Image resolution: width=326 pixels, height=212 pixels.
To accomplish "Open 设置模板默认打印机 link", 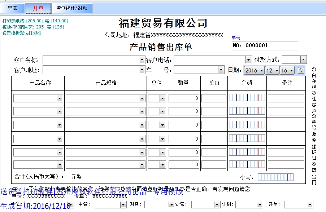I will (22, 33).
